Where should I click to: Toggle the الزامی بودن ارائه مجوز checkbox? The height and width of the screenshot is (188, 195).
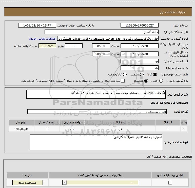coord(170,182)
